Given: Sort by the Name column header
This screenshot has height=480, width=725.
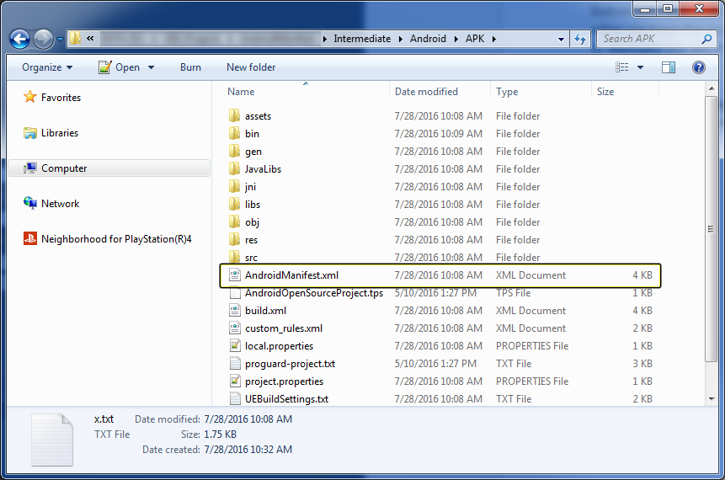Looking at the screenshot, I should (x=241, y=92).
